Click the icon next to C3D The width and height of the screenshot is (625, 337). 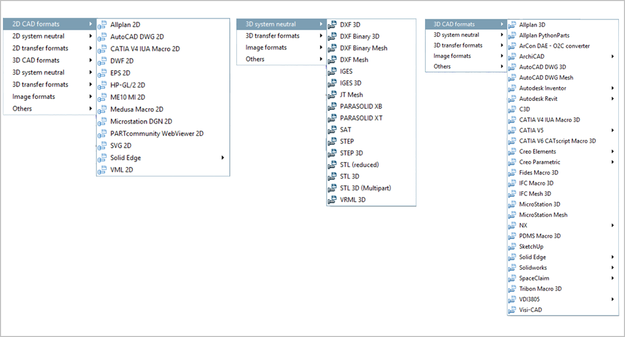coord(511,109)
